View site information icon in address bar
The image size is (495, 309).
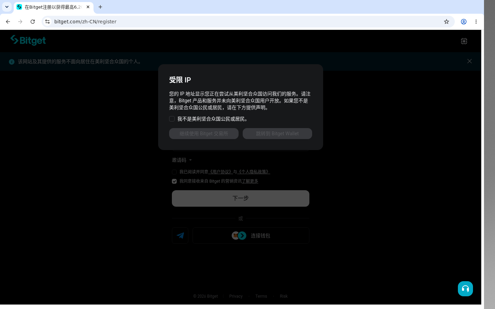47,22
